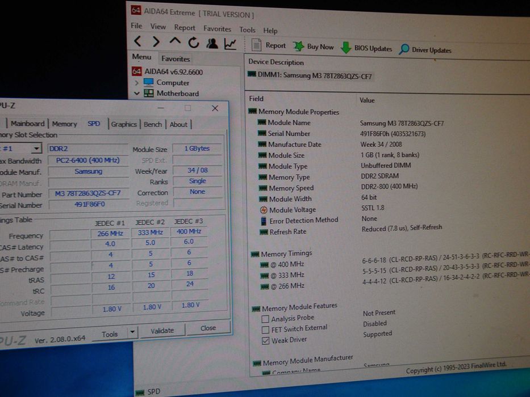Click the Report toolbar icon
Image resolution: width=530 pixels, height=397 pixels.
click(256, 45)
